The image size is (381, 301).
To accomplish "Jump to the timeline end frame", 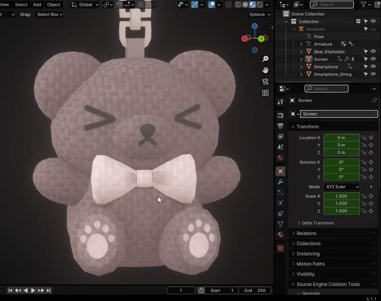I will (x=49, y=291).
